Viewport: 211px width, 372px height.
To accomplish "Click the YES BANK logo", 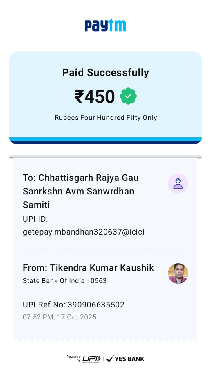I will tap(125, 359).
